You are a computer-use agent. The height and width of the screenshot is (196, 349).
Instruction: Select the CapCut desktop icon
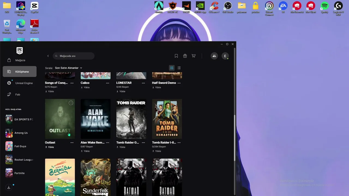coord(35,7)
